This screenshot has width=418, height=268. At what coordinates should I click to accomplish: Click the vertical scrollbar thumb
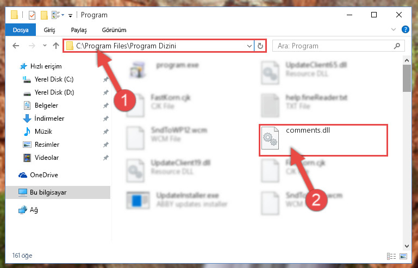[407, 78]
